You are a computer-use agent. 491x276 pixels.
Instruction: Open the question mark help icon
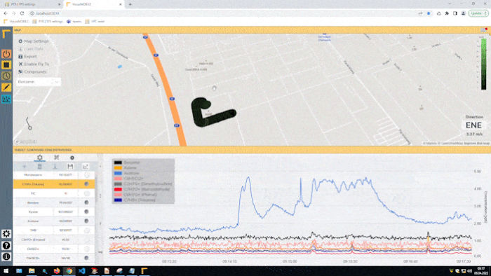(x=6, y=245)
